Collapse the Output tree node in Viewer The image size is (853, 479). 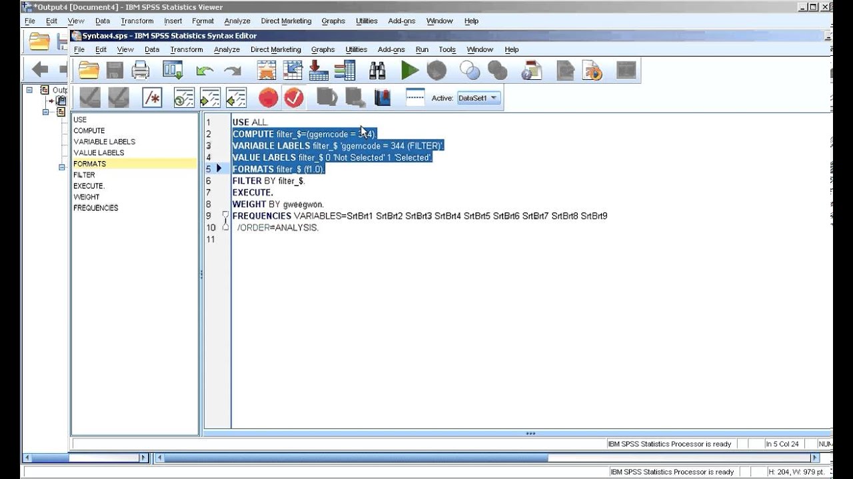point(30,90)
